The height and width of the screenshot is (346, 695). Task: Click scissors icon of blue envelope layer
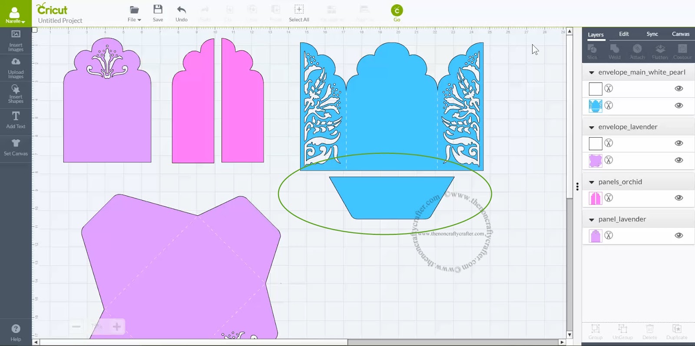[609, 105]
